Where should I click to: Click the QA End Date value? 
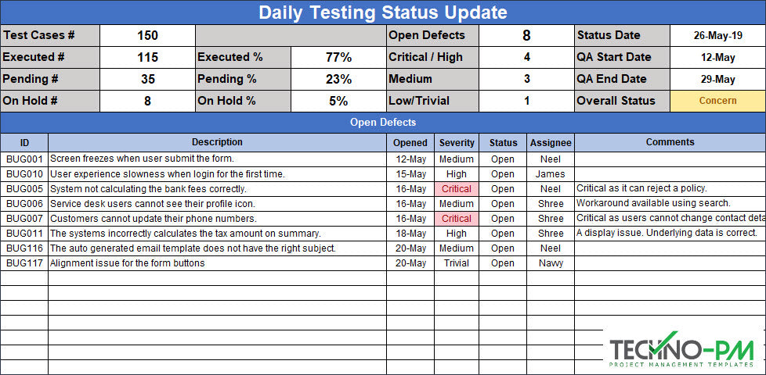(x=717, y=79)
